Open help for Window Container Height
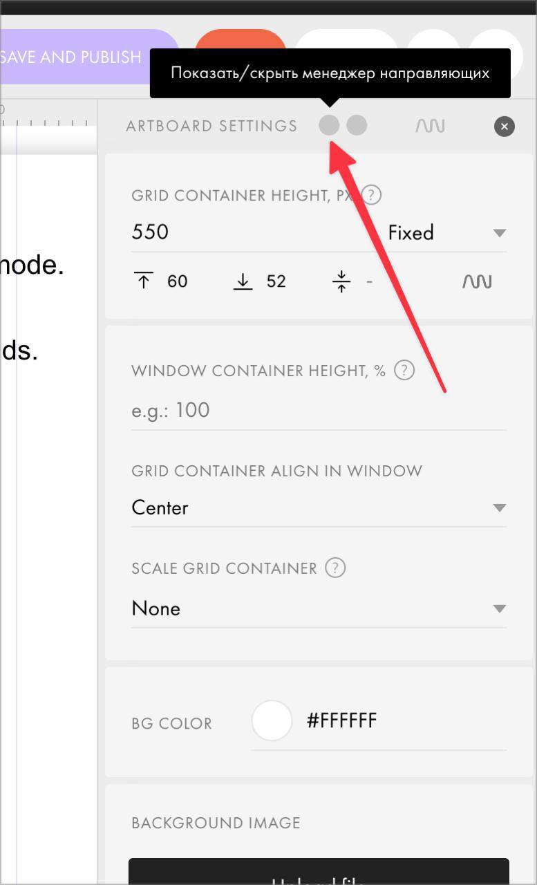 pyautogui.click(x=404, y=370)
